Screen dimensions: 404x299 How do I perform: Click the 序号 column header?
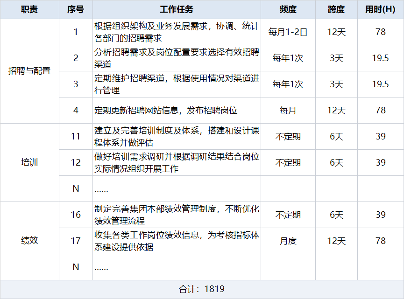(x=76, y=9)
